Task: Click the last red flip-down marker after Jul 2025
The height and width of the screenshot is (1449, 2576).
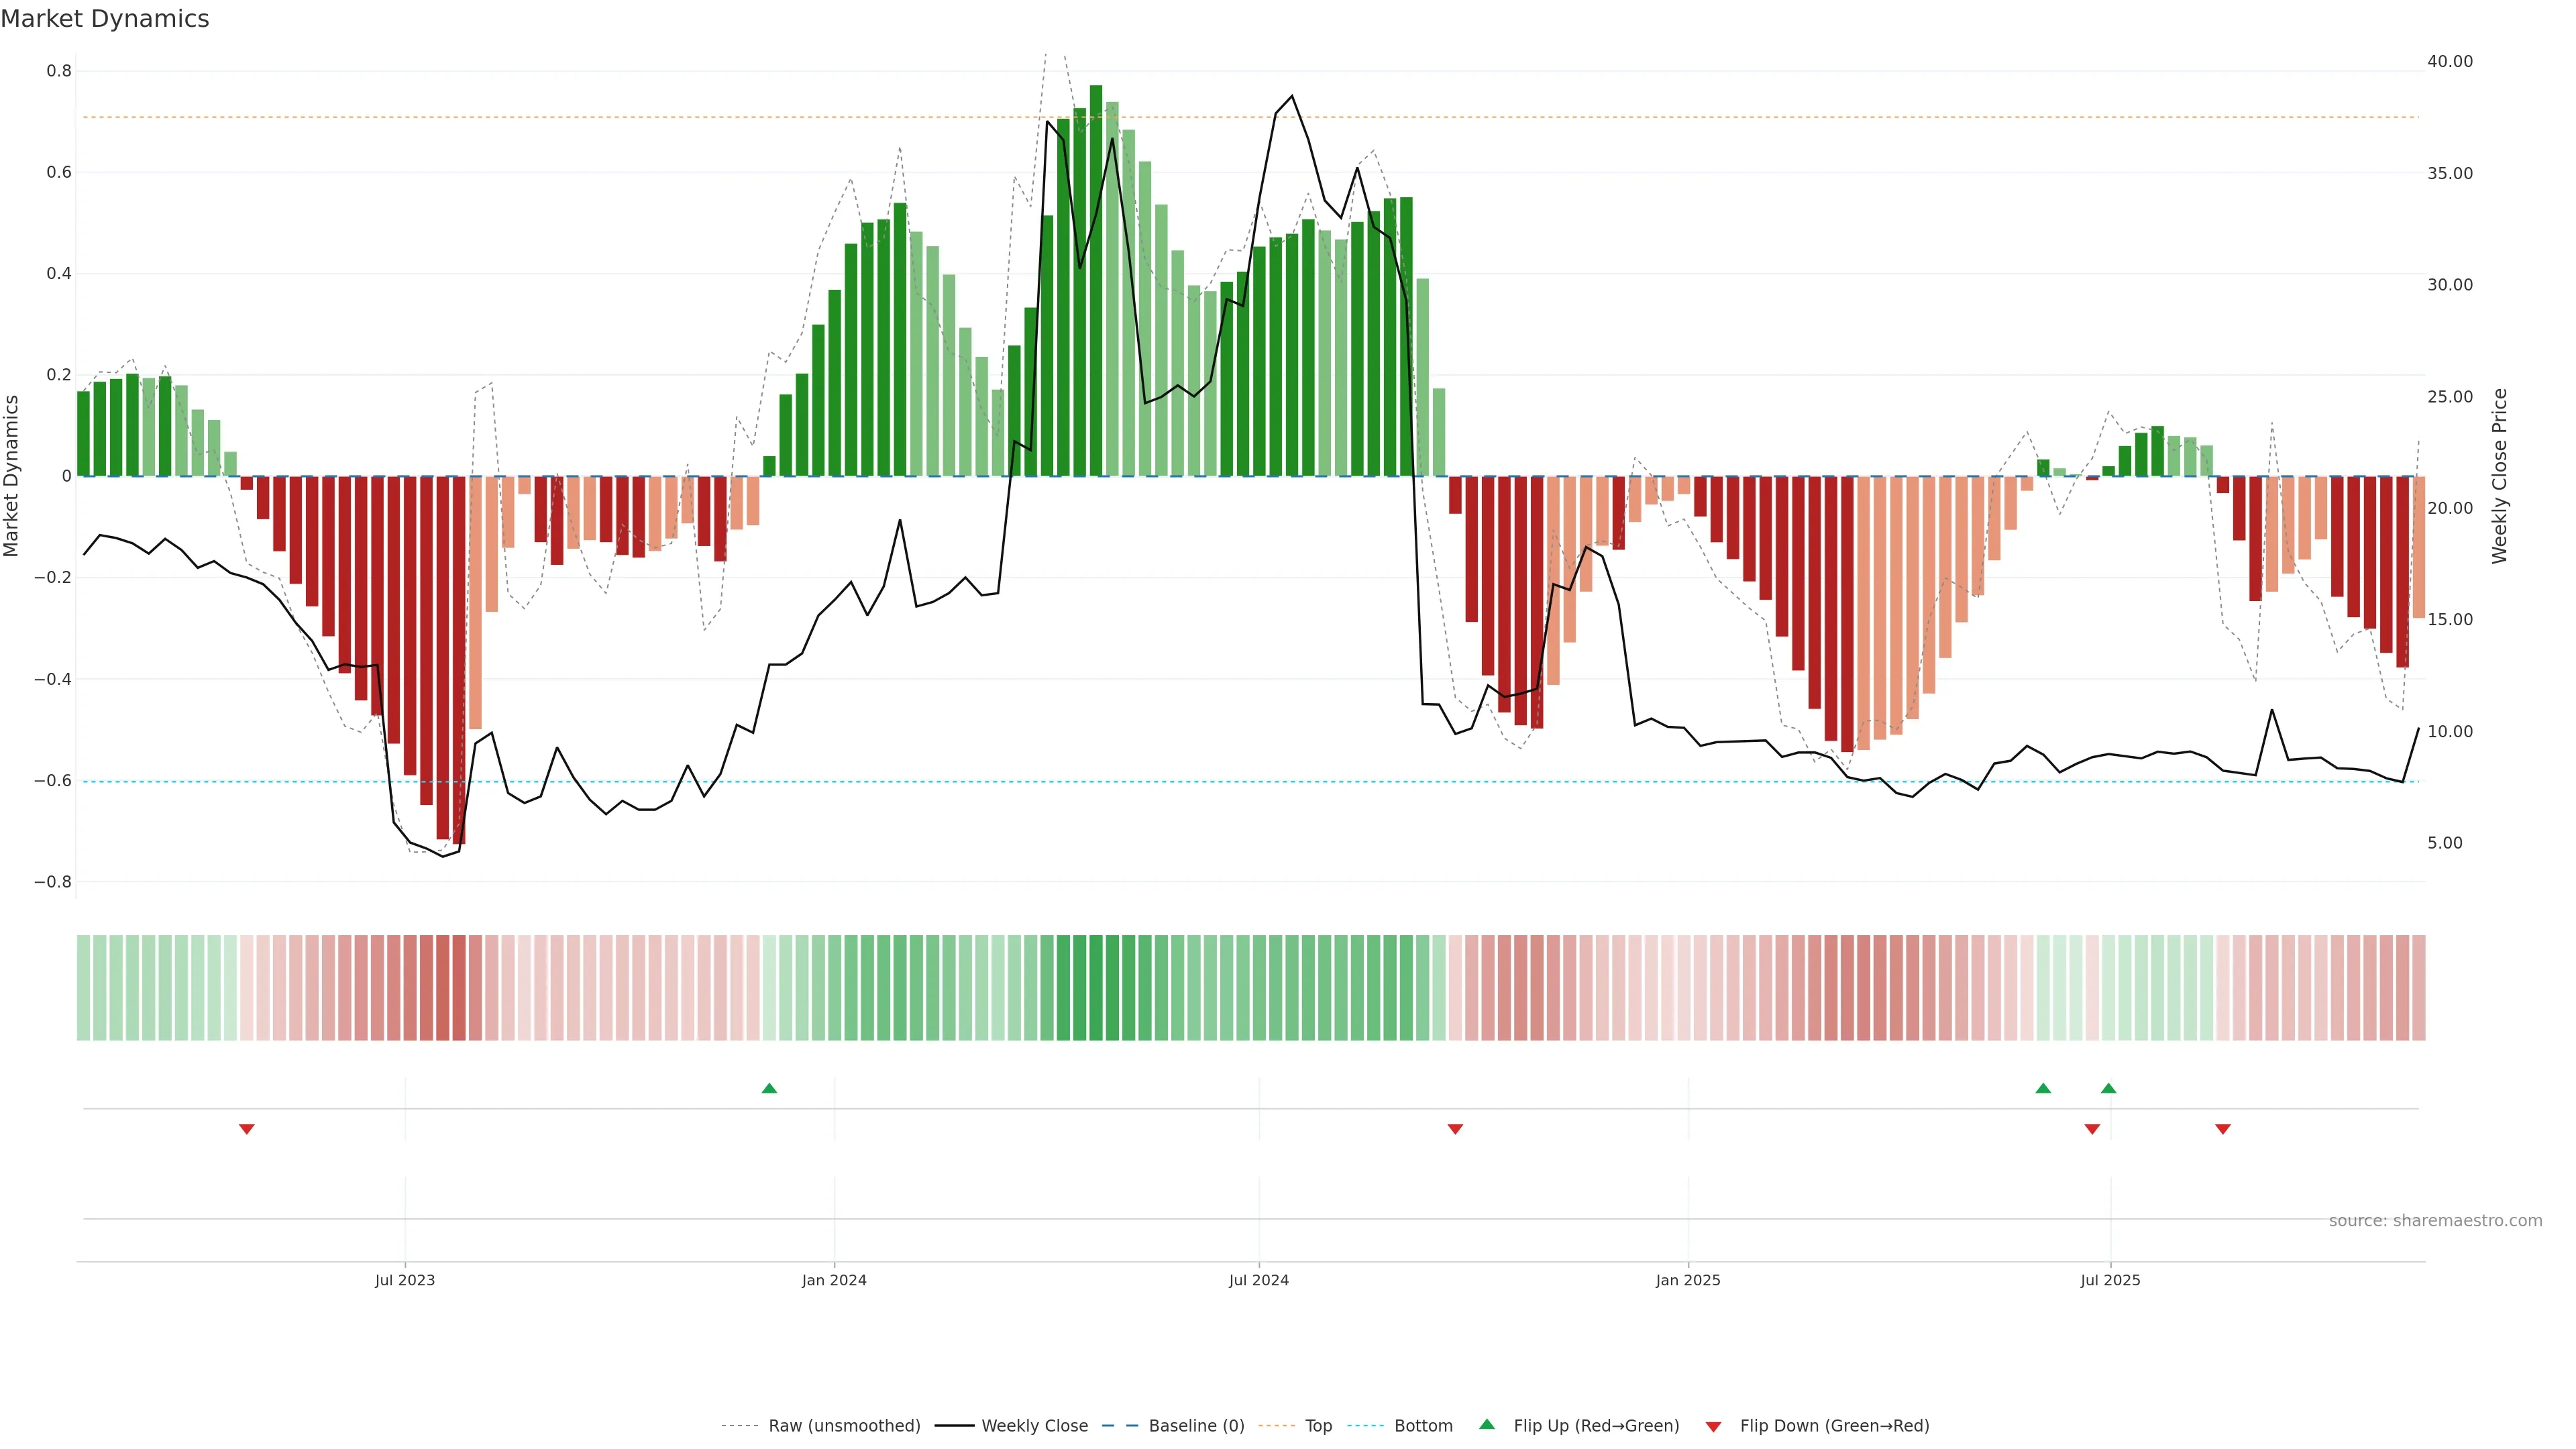Action: (2222, 1129)
